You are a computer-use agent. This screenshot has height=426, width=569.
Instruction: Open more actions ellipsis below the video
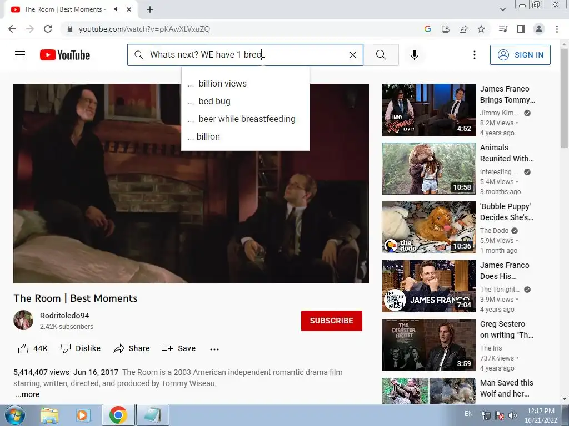[214, 349]
